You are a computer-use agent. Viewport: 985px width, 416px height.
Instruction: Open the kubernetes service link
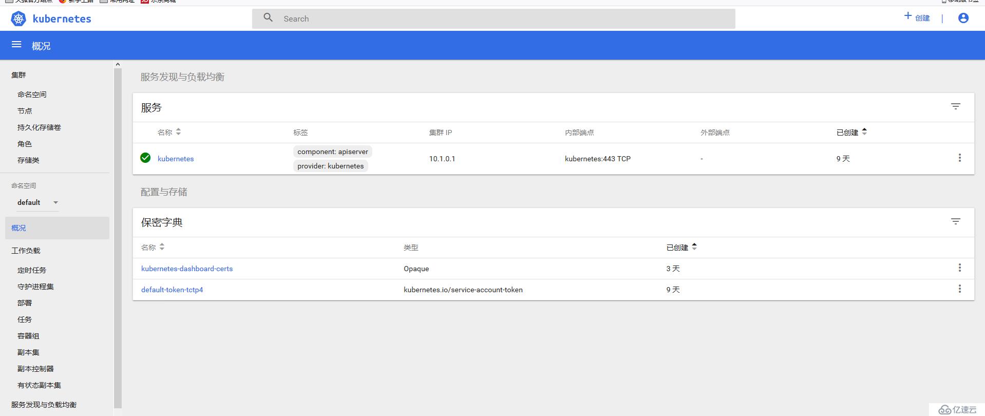176,159
